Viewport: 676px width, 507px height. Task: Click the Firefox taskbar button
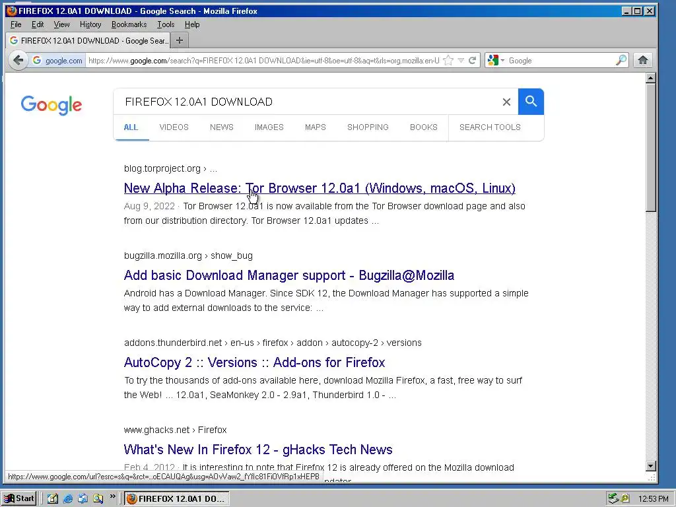177,499
